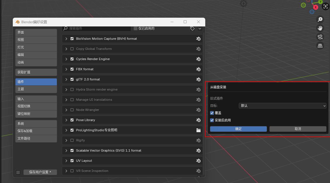Uncheck the 覆盖 (Overwrite) checkbox

[212, 113]
